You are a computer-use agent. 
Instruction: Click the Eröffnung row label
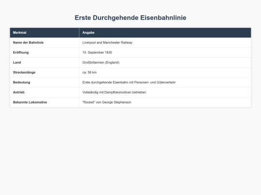pos(21,52)
